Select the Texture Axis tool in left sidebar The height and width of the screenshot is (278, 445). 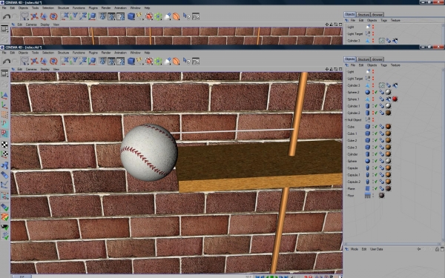click(4, 154)
